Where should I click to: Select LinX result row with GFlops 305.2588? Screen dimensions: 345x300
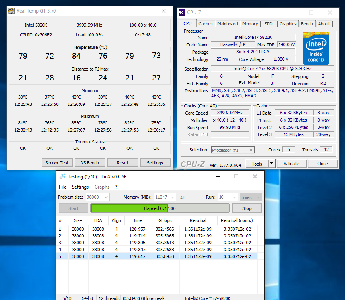pos(157,250)
